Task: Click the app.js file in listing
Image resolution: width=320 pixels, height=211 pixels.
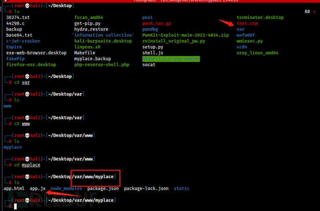Action: point(38,189)
